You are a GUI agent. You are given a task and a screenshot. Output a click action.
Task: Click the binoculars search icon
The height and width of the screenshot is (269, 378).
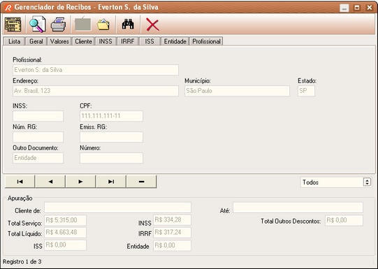(128, 24)
